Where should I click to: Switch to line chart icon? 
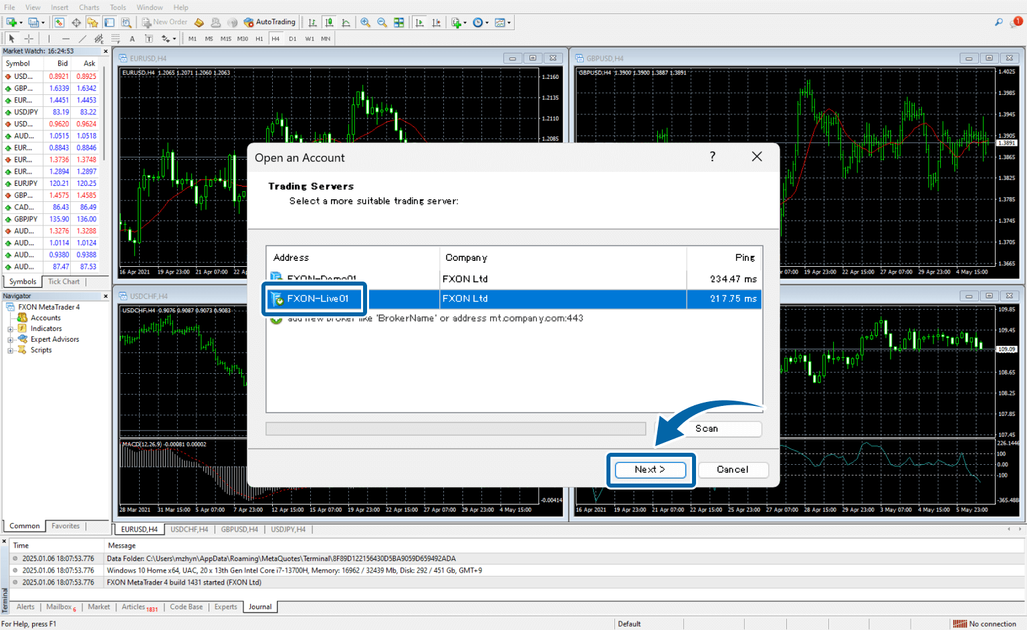[346, 23]
